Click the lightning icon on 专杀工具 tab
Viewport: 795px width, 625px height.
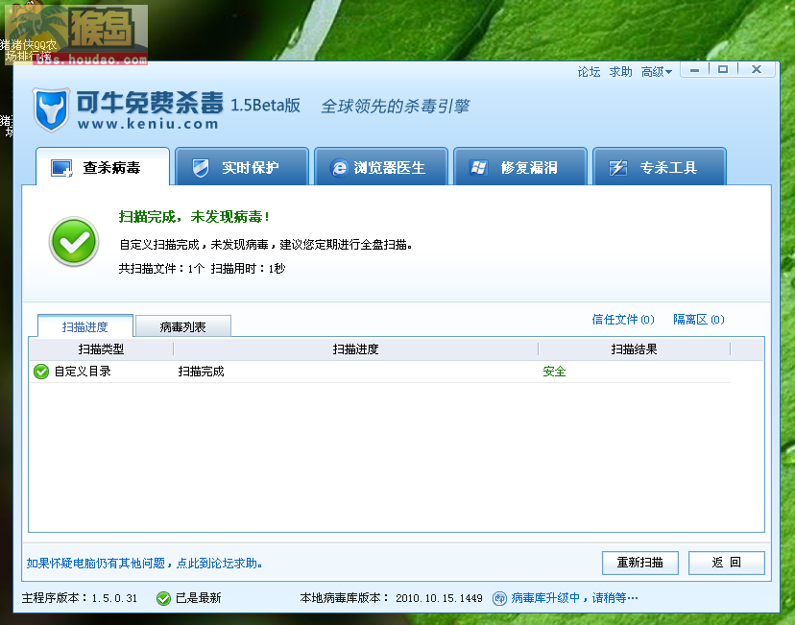click(618, 168)
